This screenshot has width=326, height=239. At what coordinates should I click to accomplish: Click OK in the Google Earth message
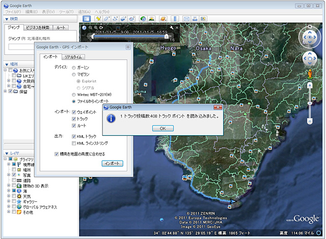[163, 129]
